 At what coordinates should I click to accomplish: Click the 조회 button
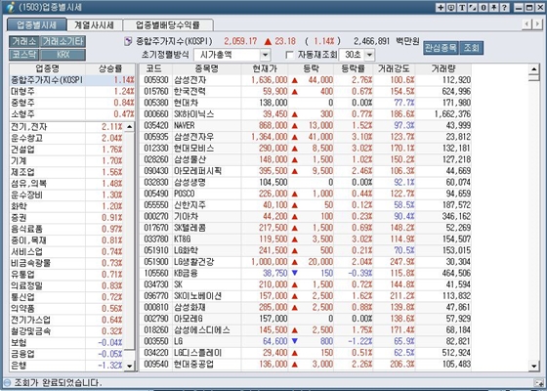[x=471, y=48]
